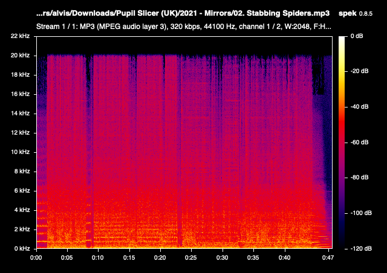Click the 0:00 time axis label
This screenshot has height=273, width=387.
(36, 258)
